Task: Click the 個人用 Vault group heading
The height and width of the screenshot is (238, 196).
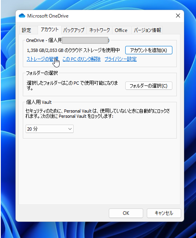Action: pos(39,102)
